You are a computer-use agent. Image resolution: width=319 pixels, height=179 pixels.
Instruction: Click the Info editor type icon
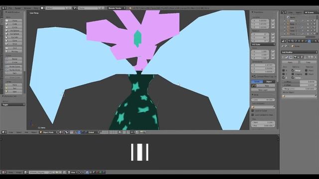click(x=4, y=8)
